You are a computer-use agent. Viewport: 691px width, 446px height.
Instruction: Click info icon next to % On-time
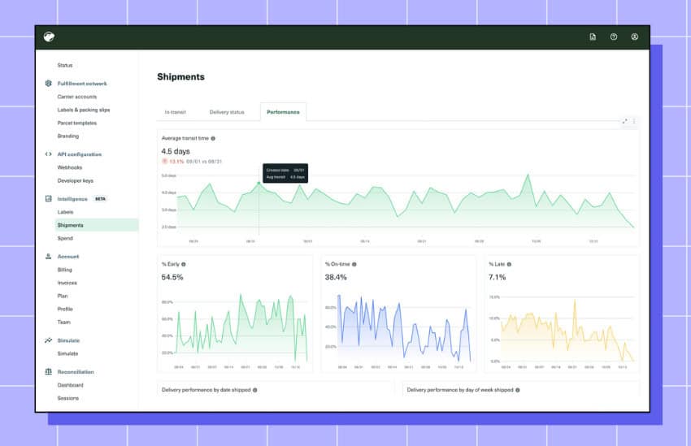pos(354,264)
